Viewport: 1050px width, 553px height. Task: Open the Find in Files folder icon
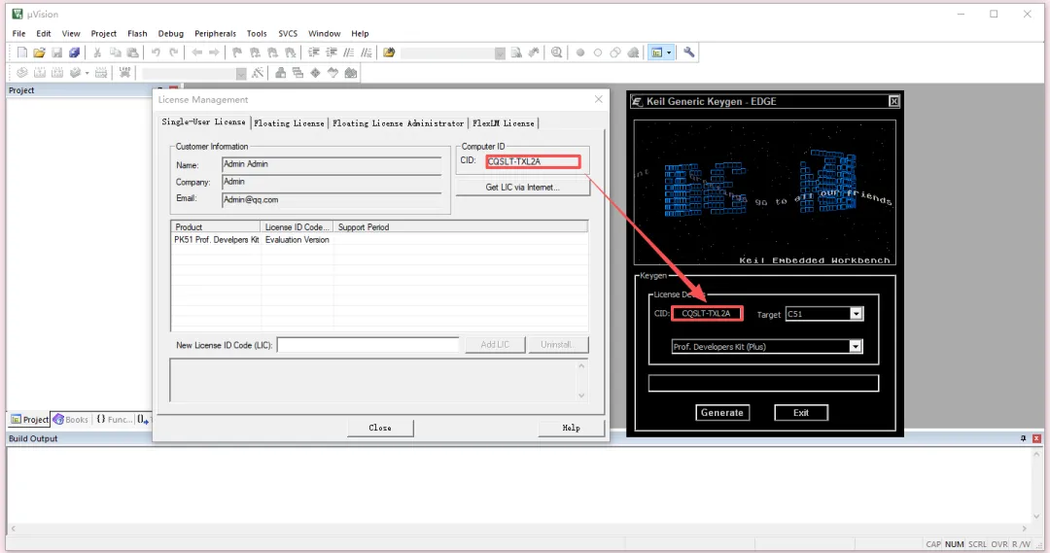tap(389, 52)
